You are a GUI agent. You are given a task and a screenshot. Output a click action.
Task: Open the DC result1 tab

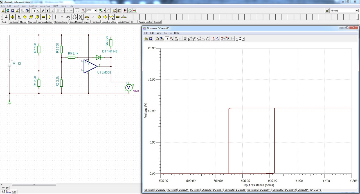(149, 190)
